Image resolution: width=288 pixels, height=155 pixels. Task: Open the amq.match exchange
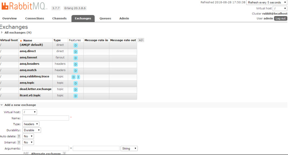pos(28,70)
